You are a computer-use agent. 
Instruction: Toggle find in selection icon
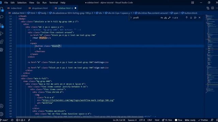(195, 18)
